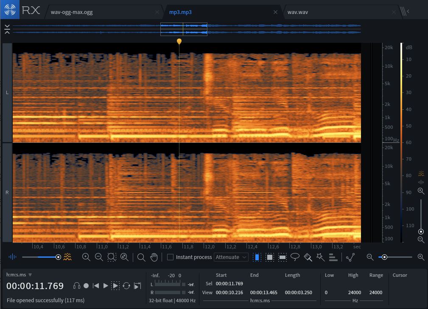The image size is (428, 309).
Task: Select the harmonics selection tool
Action: pyautogui.click(x=333, y=257)
